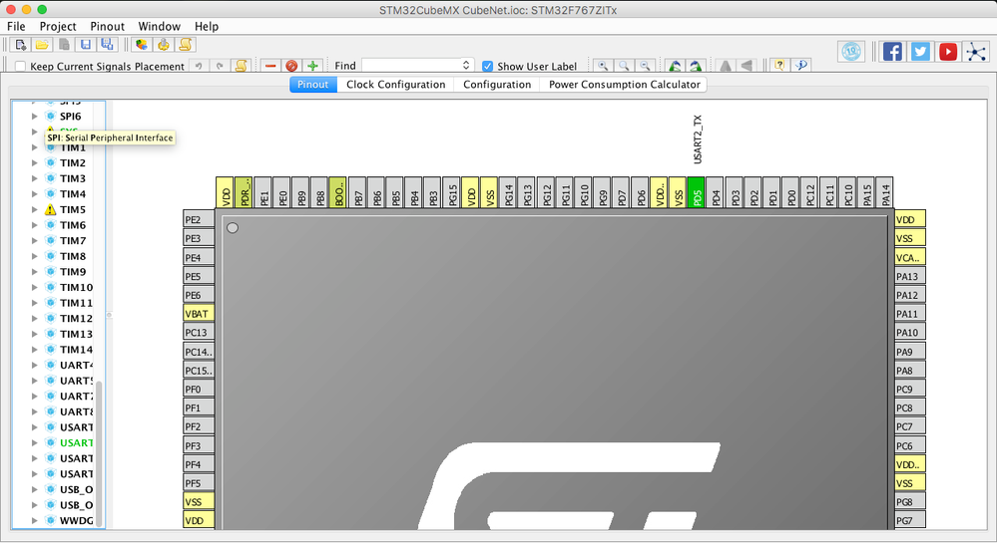Screen dimensions: 997x543
Task: Expand the TIM5 tree node
Action: coord(34,209)
